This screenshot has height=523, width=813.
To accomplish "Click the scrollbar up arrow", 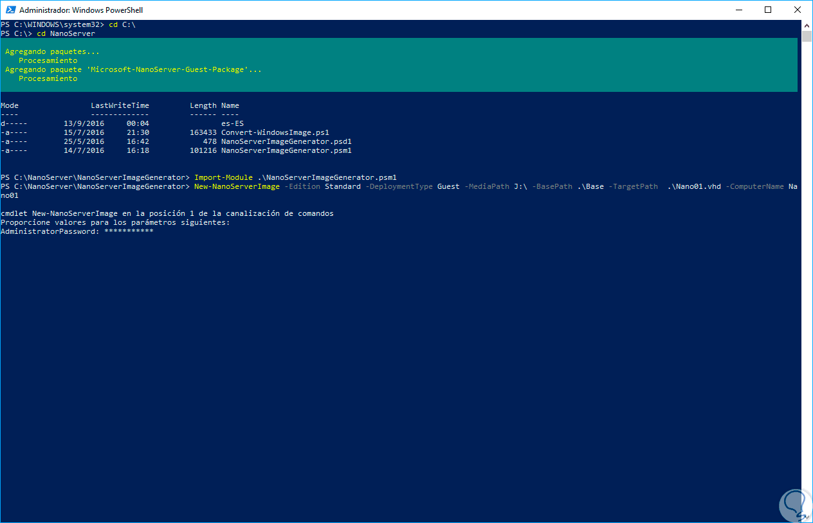I will pyautogui.click(x=807, y=25).
